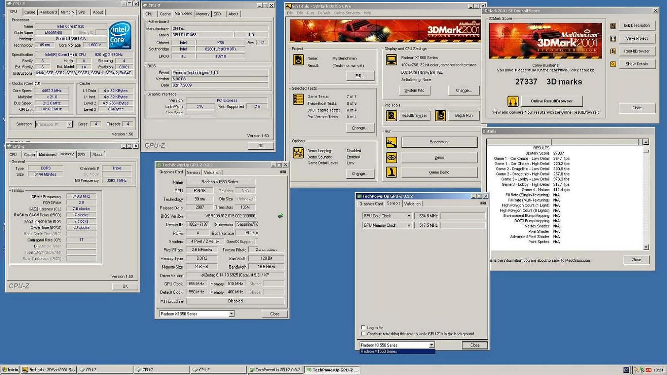Open the Help menu in 3DMark2001

click(367, 13)
